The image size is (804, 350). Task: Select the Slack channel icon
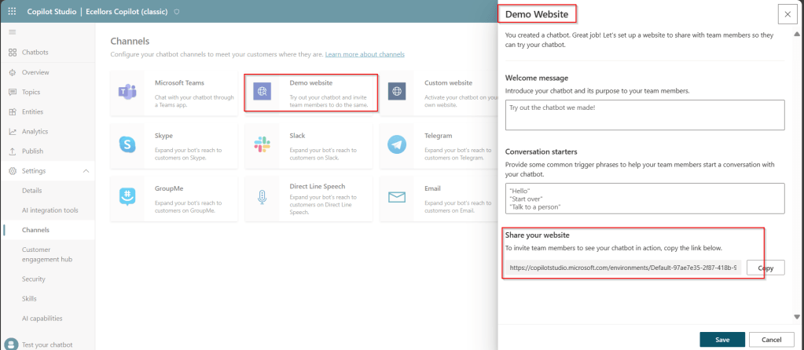coord(262,144)
